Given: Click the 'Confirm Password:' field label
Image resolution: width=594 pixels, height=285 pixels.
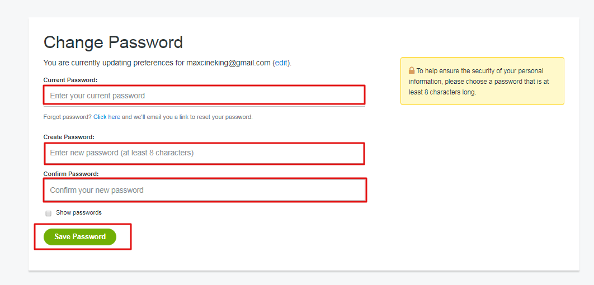Looking at the screenshot, I should [71, 174].
